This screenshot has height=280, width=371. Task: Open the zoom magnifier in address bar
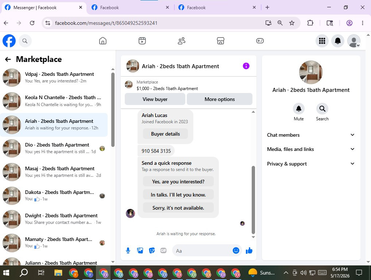(x=280, y=23)
